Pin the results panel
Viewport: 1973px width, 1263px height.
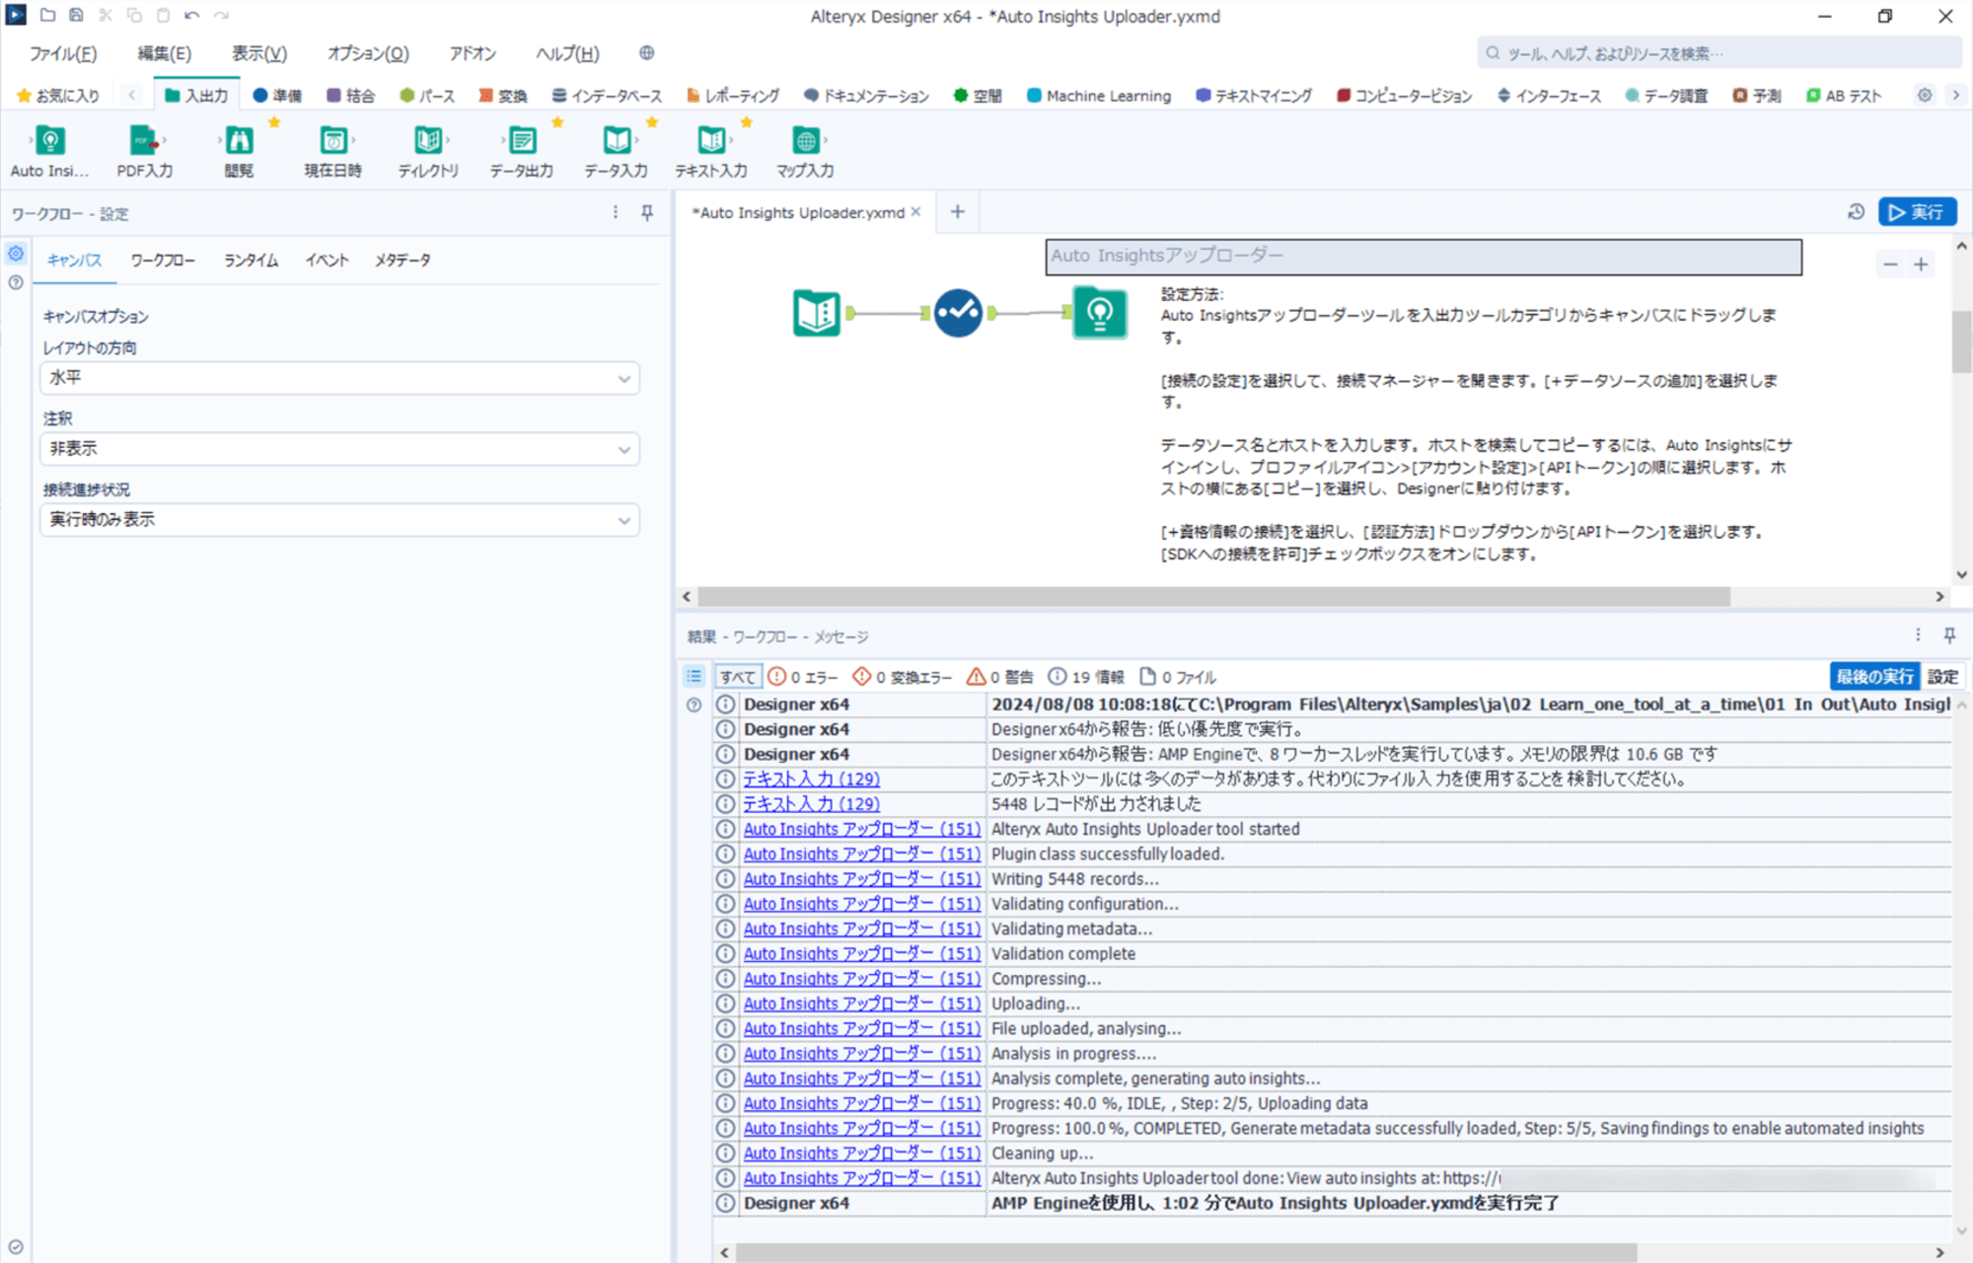(x=1949, y=635)
